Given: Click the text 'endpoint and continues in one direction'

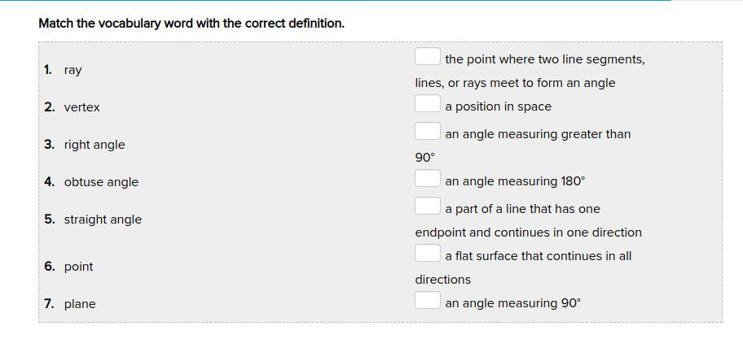Looking at the screenshot, I should point(528,233).
